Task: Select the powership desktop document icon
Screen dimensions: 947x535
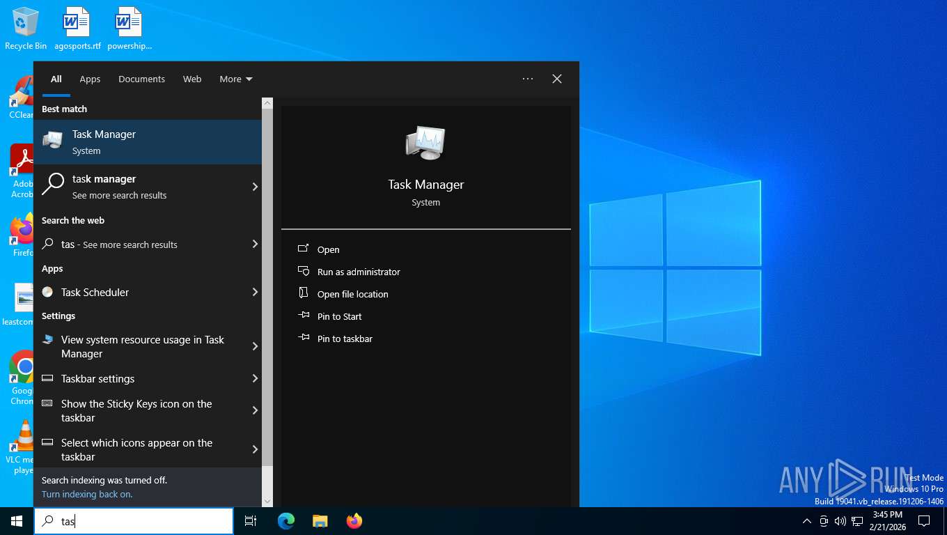Action: coord(129,29)
